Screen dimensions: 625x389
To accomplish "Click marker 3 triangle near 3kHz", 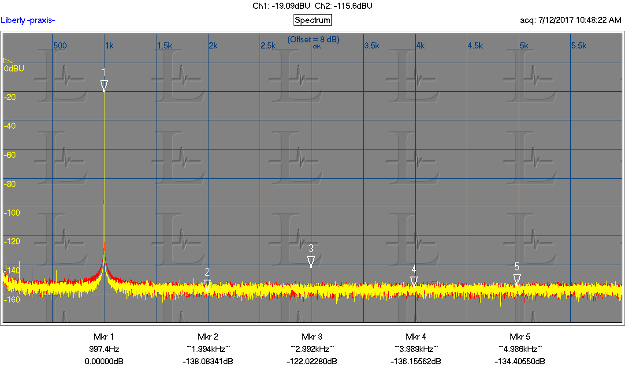I will (311, 262).
